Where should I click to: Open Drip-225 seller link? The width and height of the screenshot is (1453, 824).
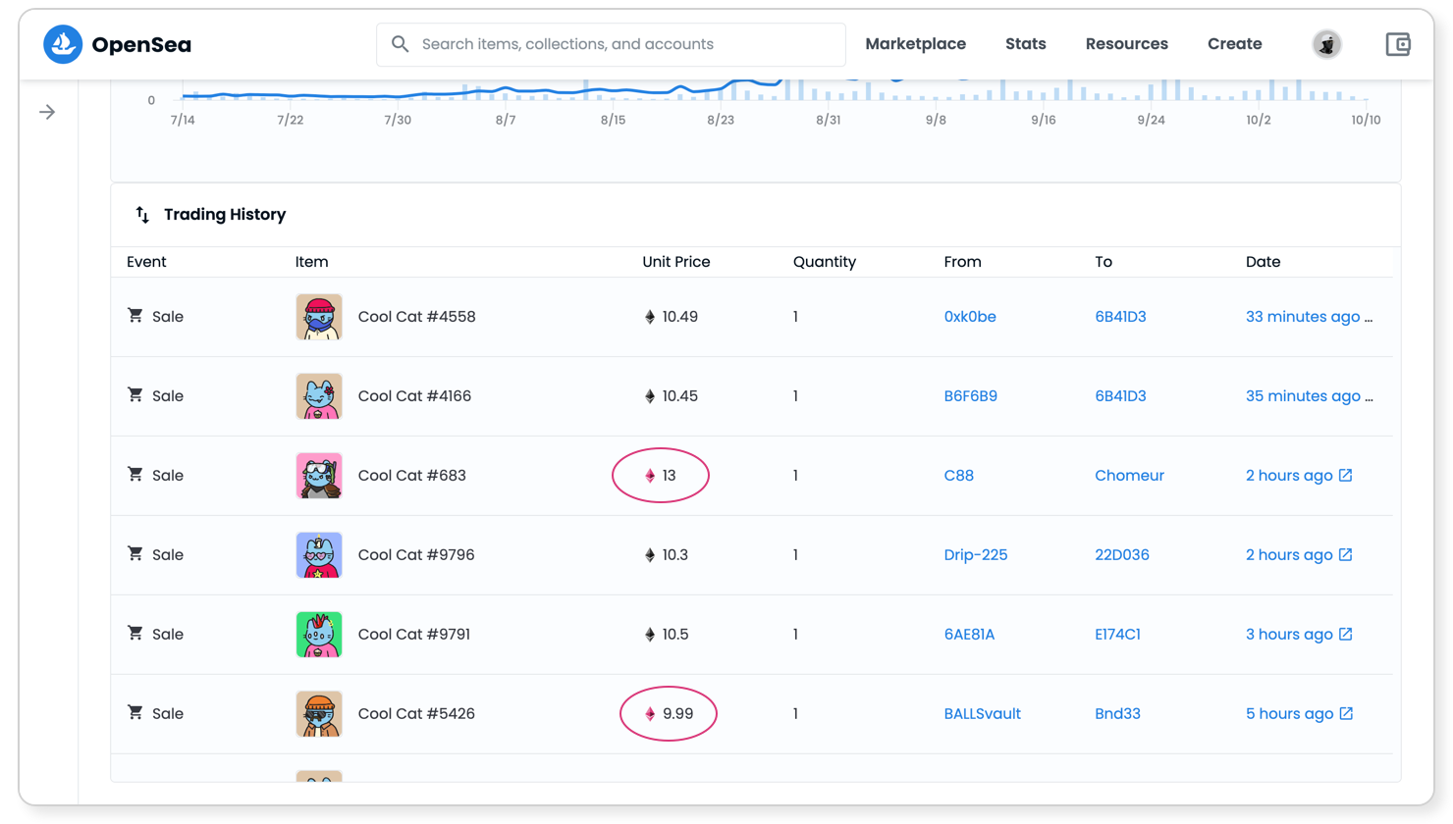pos(975,554)
